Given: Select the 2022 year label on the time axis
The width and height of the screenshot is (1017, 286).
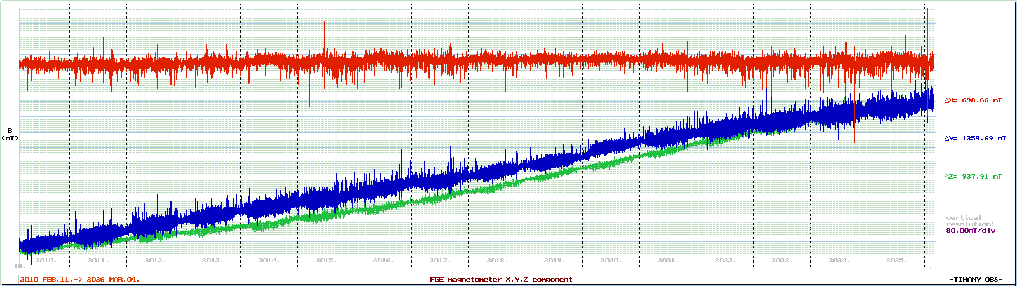Looking at the screenshot, I should [725, 261].
